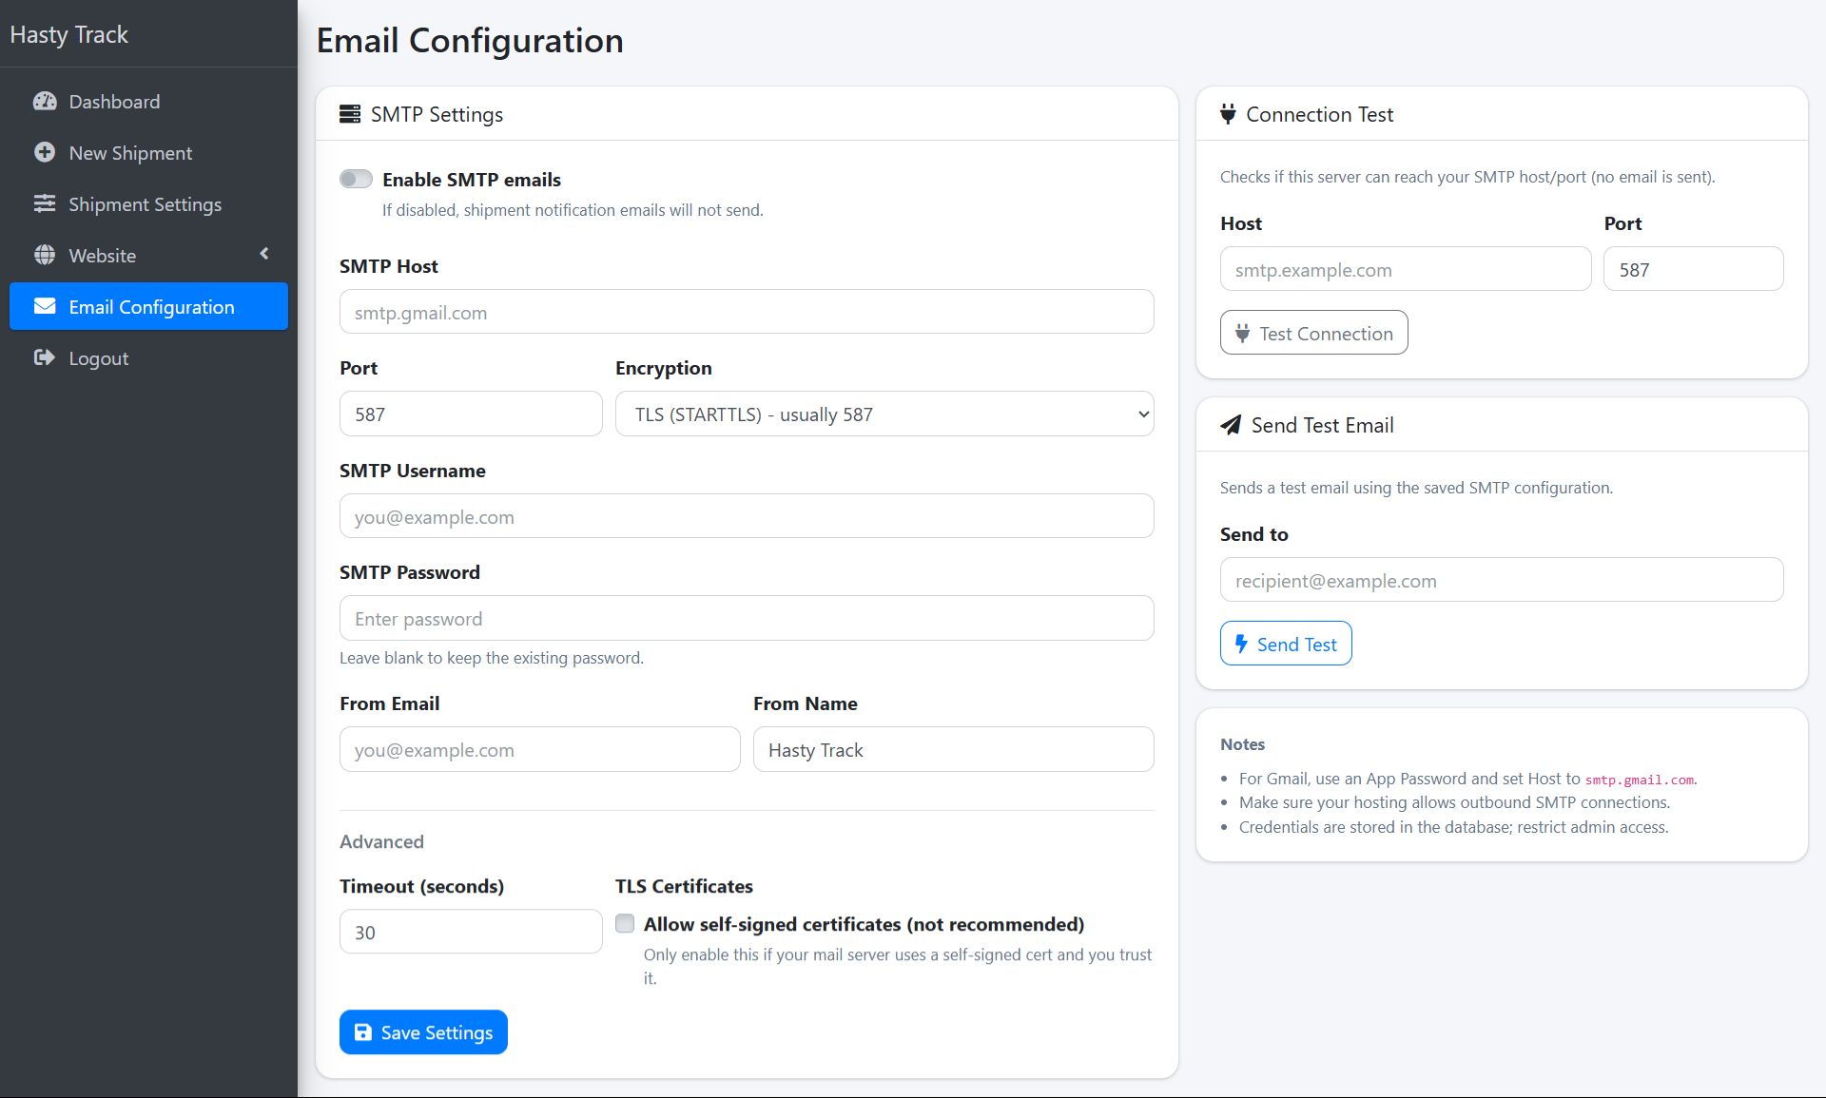Click the Send to recipient field
1826x1098 pixels.
click(1501, 581)
